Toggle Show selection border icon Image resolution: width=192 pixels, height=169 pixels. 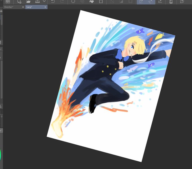tap(130, 1)
